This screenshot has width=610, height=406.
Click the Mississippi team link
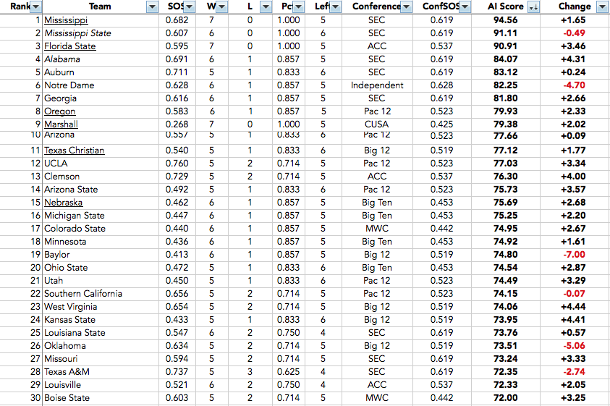[x=66, y=20]
